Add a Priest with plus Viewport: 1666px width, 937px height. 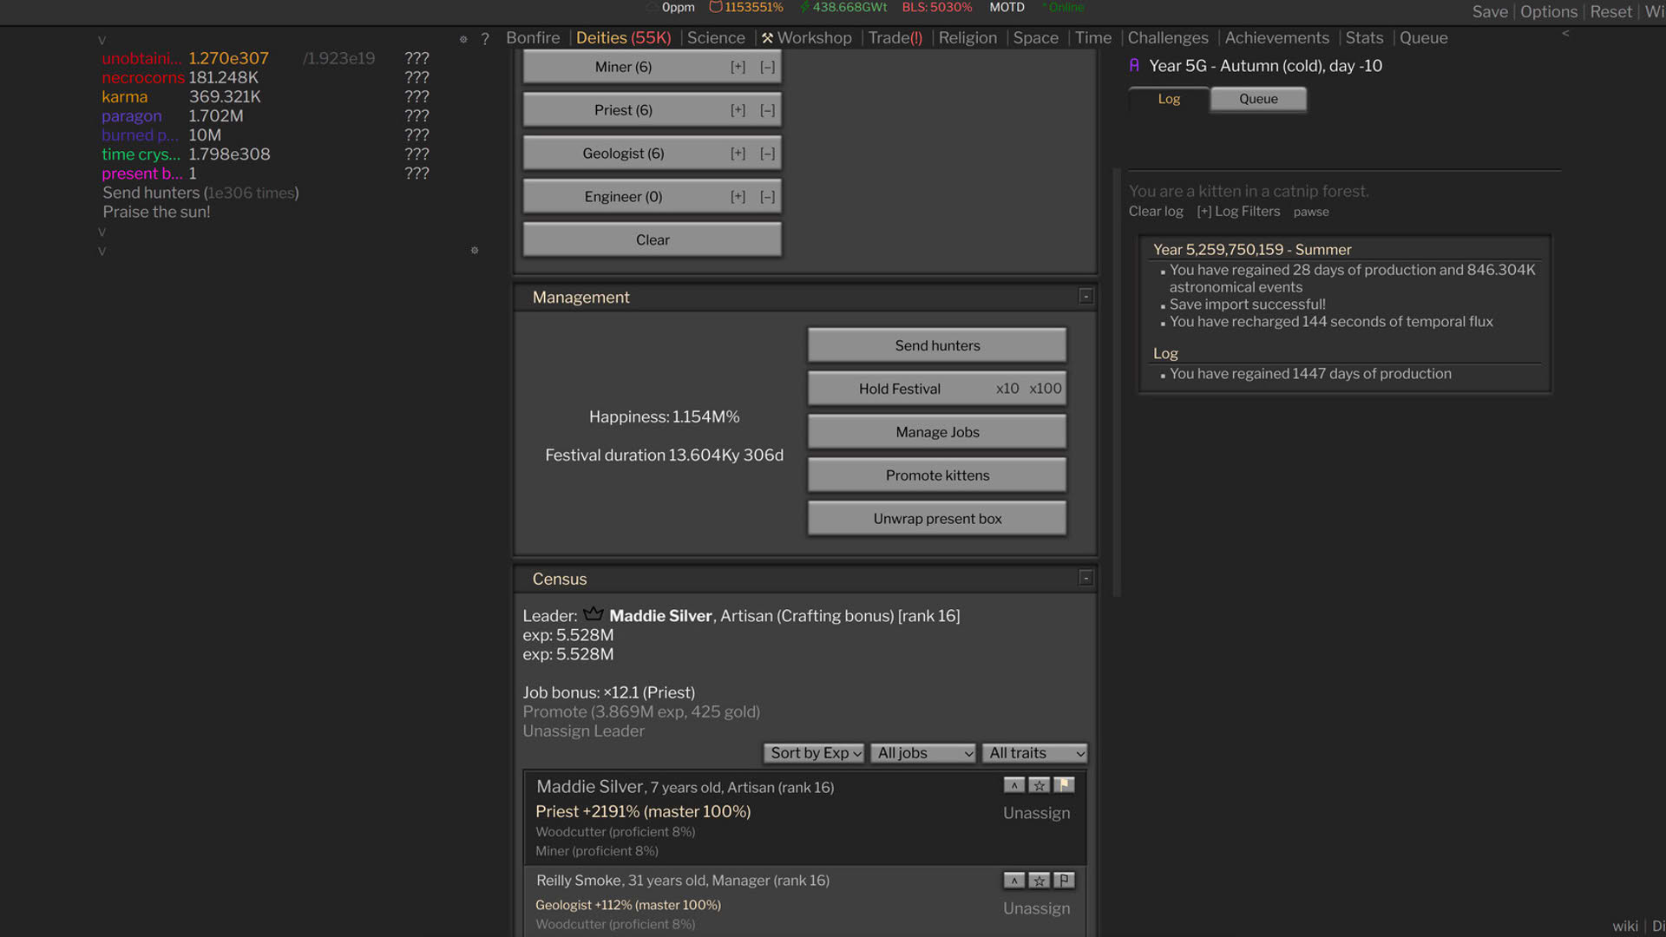click(x=738, y=110)
